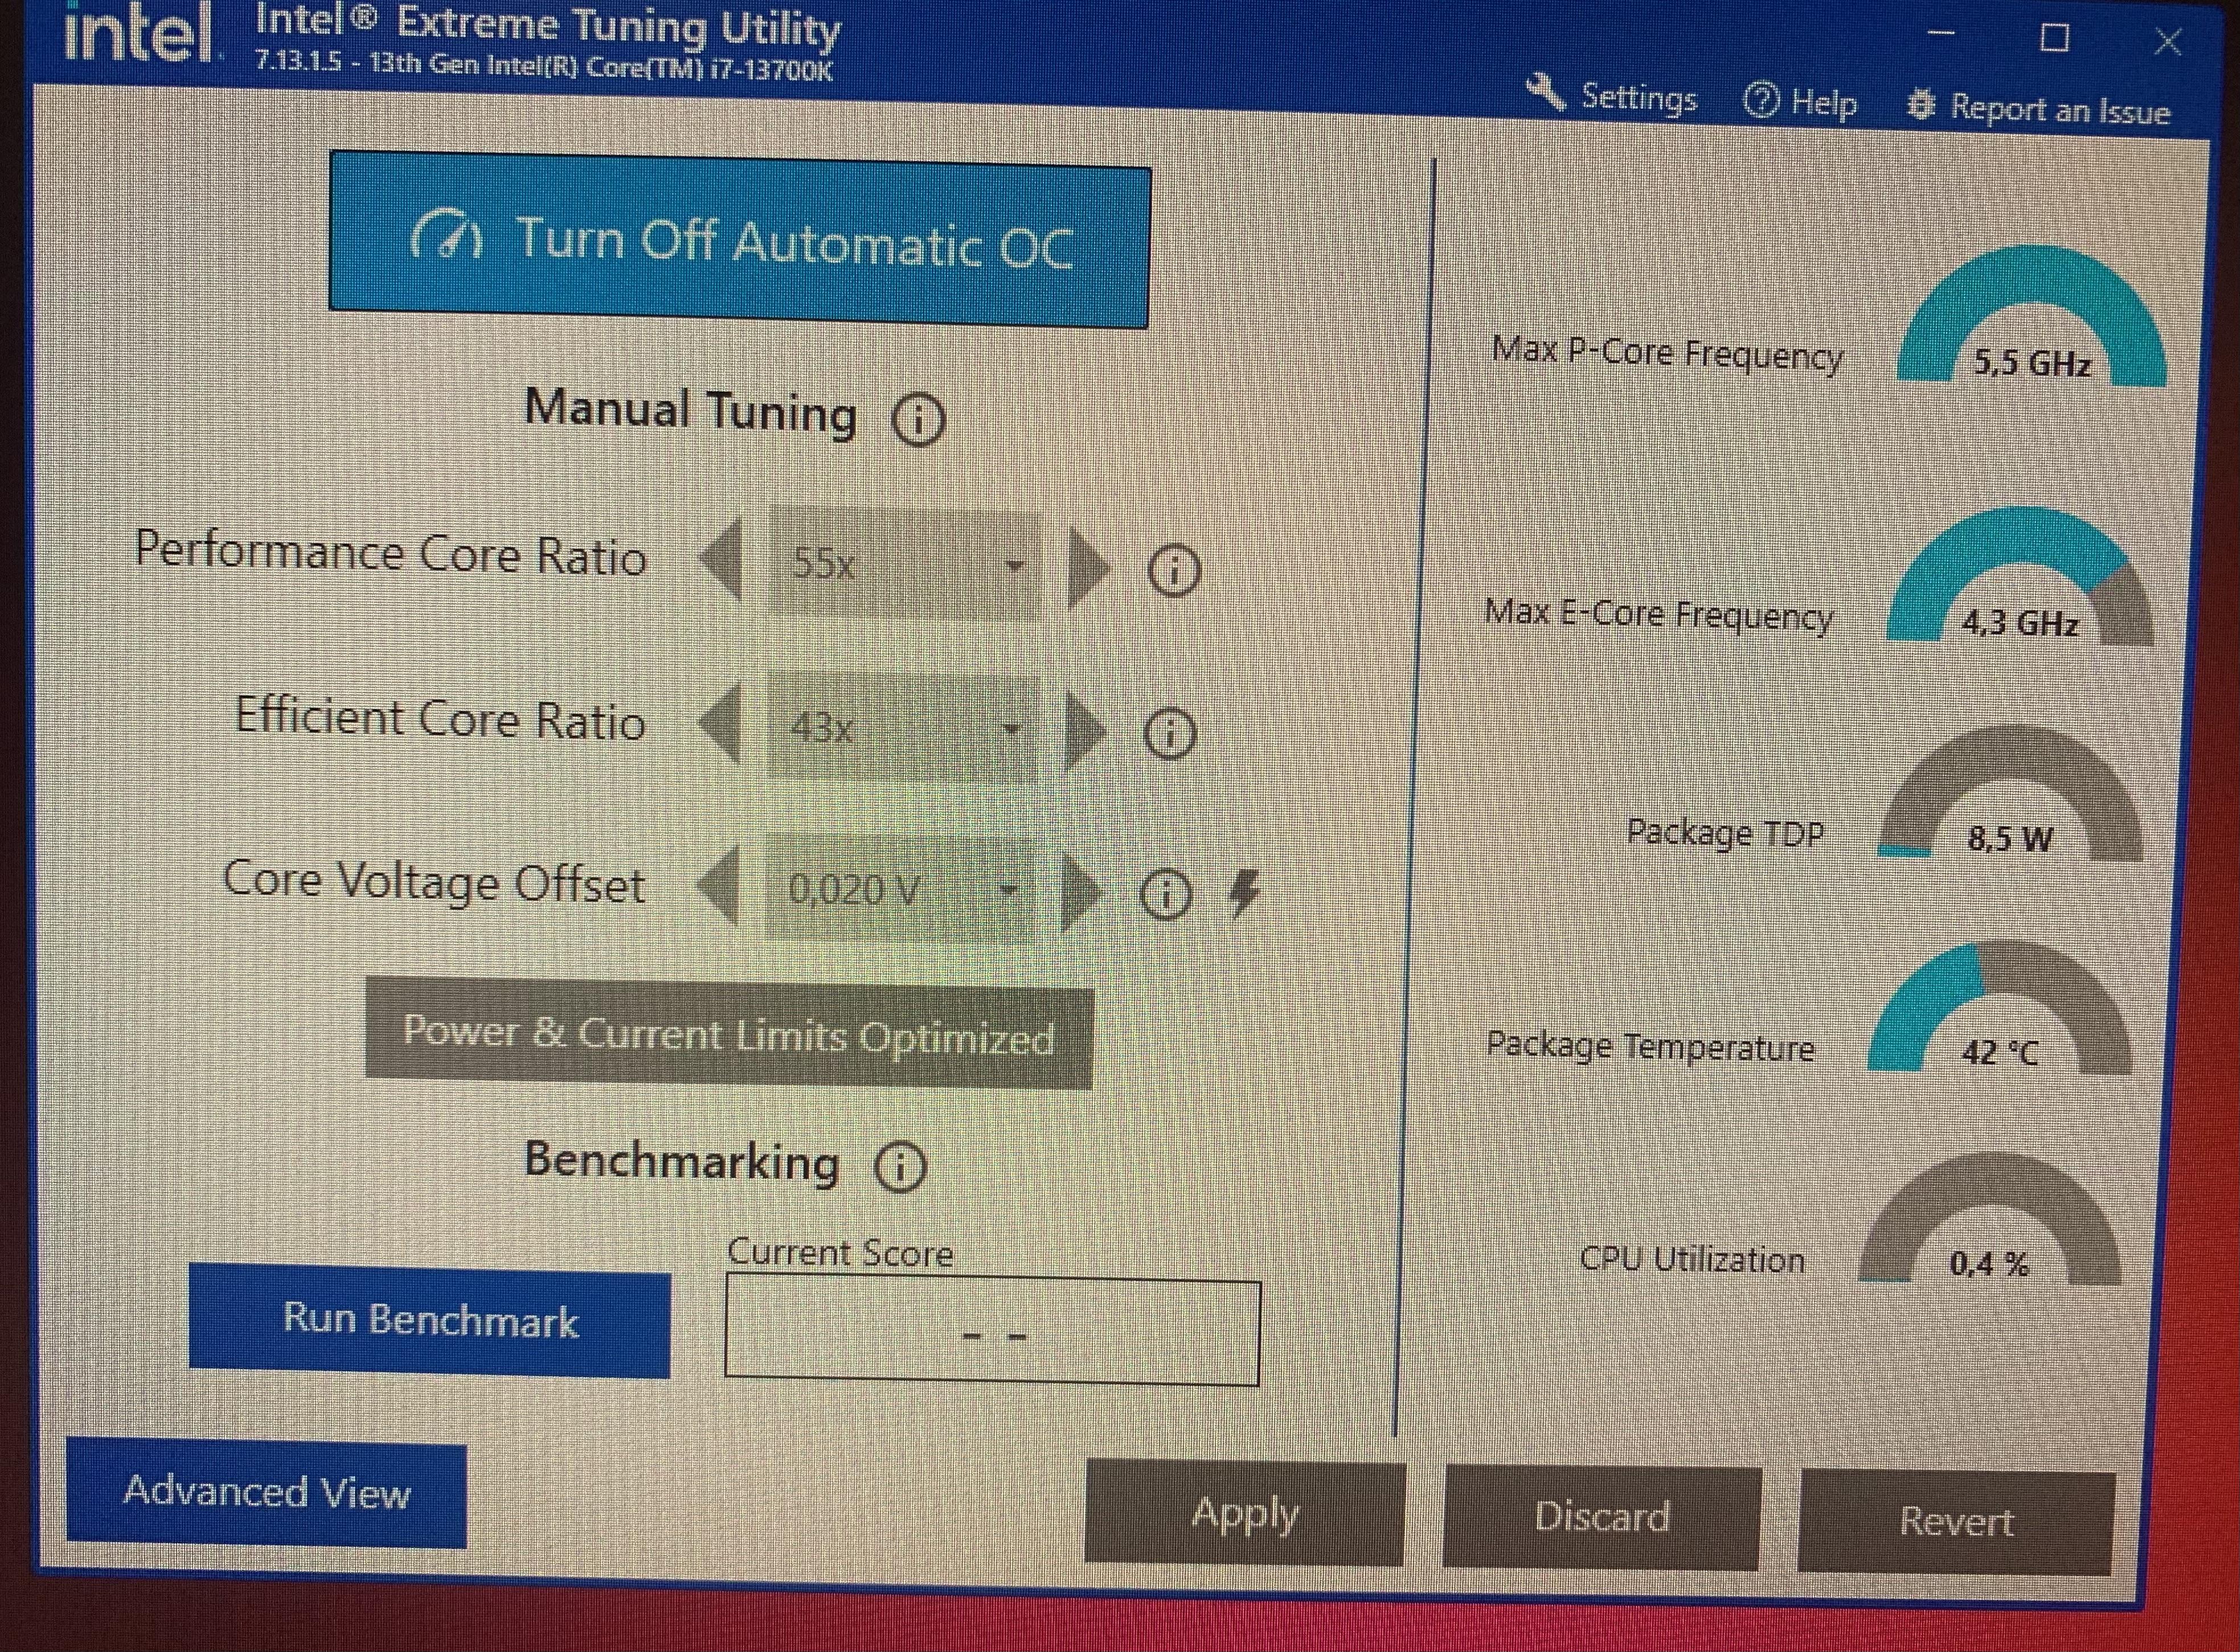Click Report an Issue in the header

(2039, 108)
